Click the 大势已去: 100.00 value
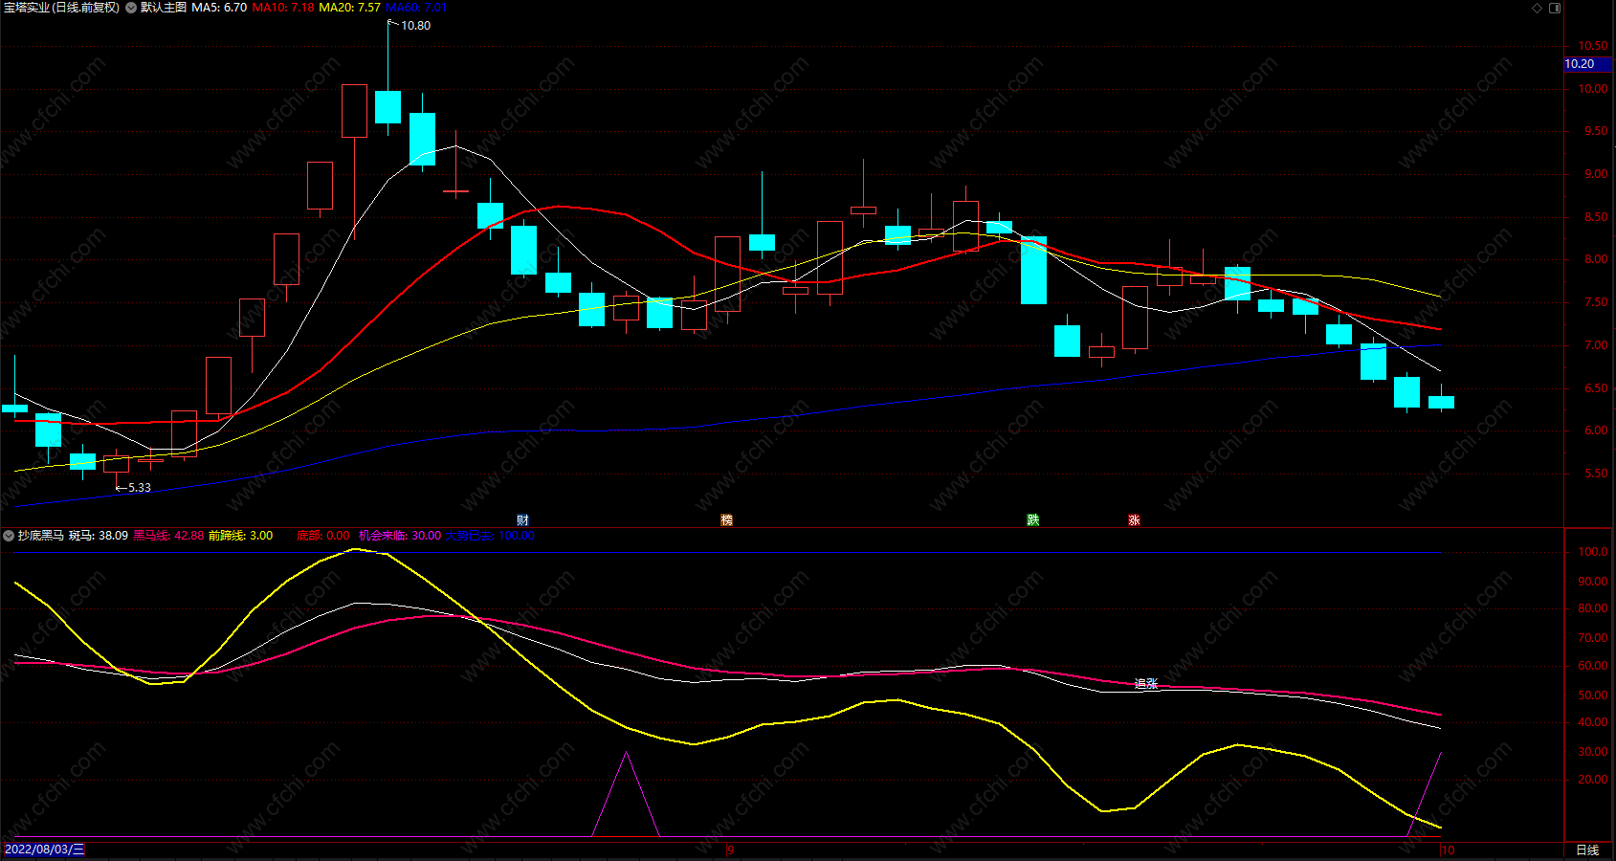1616x861 pixels. point(490,536)
